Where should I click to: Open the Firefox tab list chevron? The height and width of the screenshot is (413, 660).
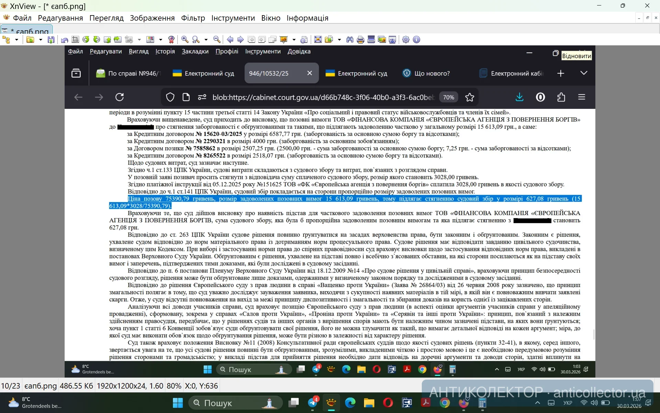click(x=584, y=73)
